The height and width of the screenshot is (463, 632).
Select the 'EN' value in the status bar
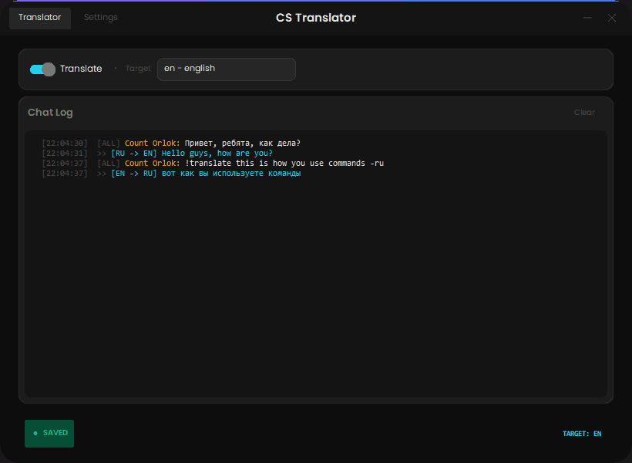(597, 434)
